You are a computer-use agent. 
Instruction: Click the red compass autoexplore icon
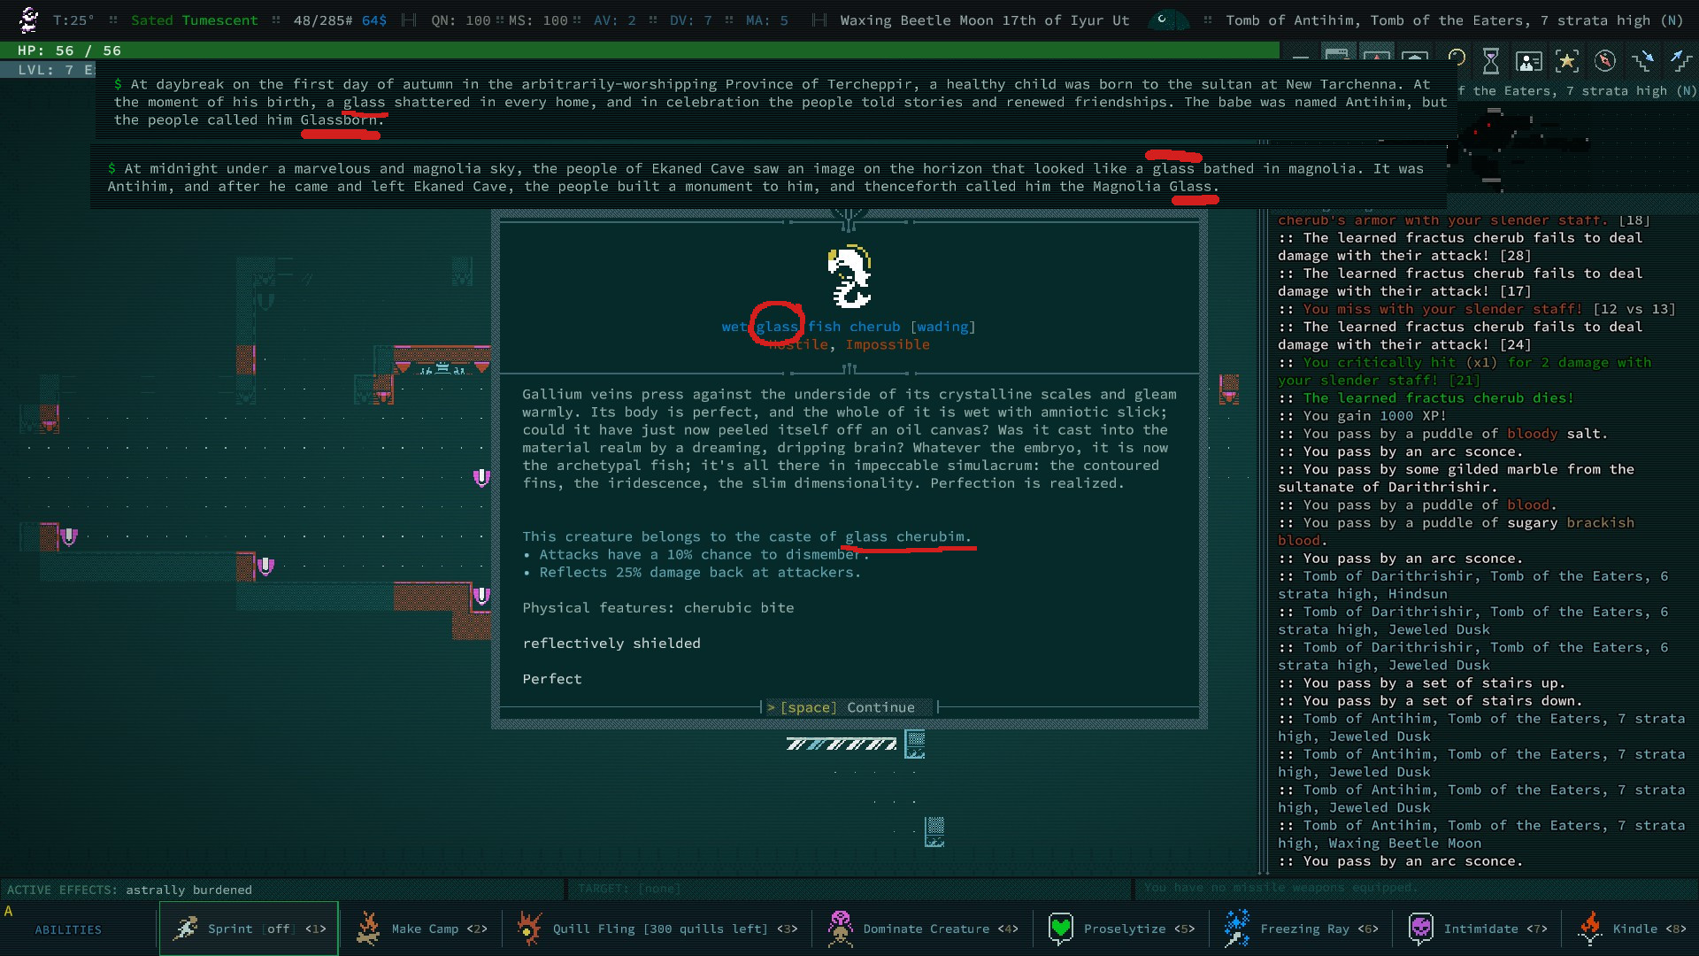(x=1604, y=60)
